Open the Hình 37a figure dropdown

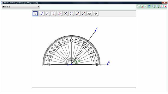(x=21, y=7)
